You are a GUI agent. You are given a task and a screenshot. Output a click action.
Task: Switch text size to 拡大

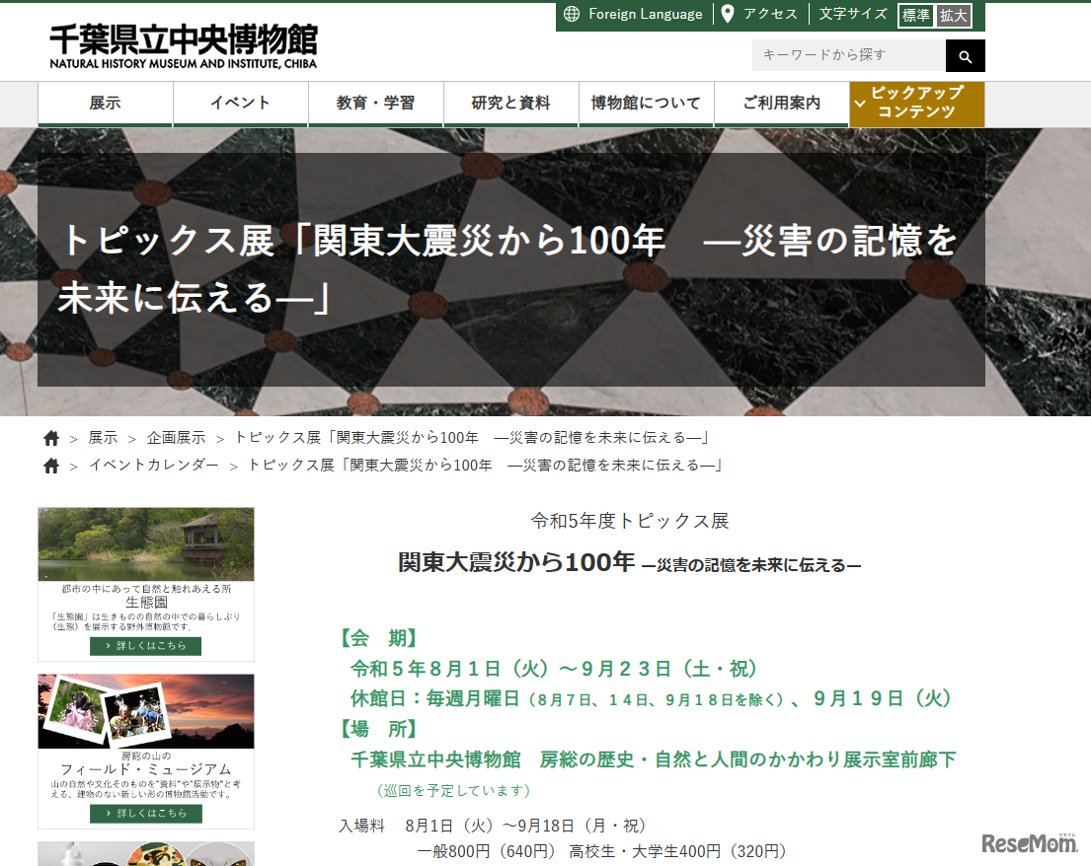pyautogui.click(x=954, y=16)
